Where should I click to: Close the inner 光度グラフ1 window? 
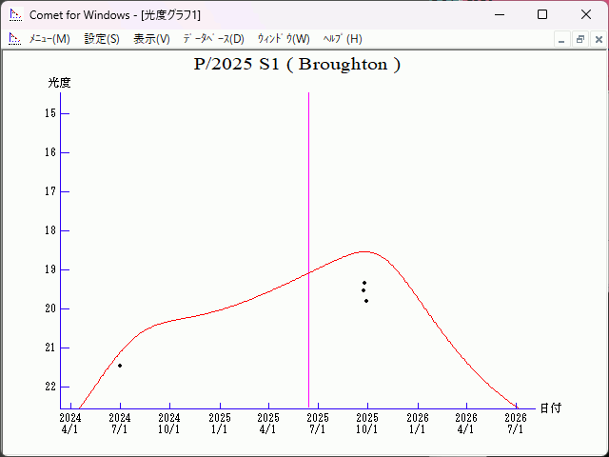tap(598, 39)
